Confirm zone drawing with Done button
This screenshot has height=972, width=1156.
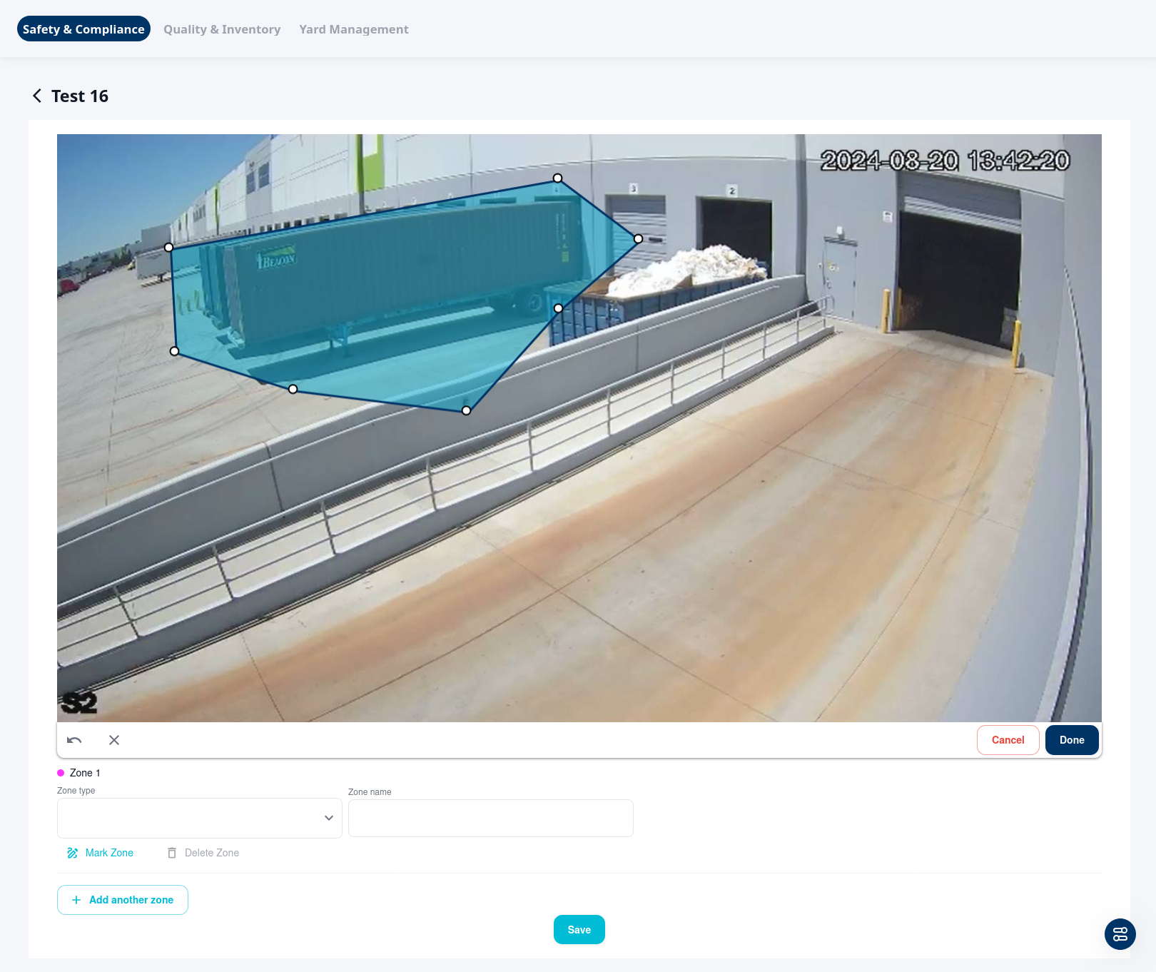coord(1071,740)
